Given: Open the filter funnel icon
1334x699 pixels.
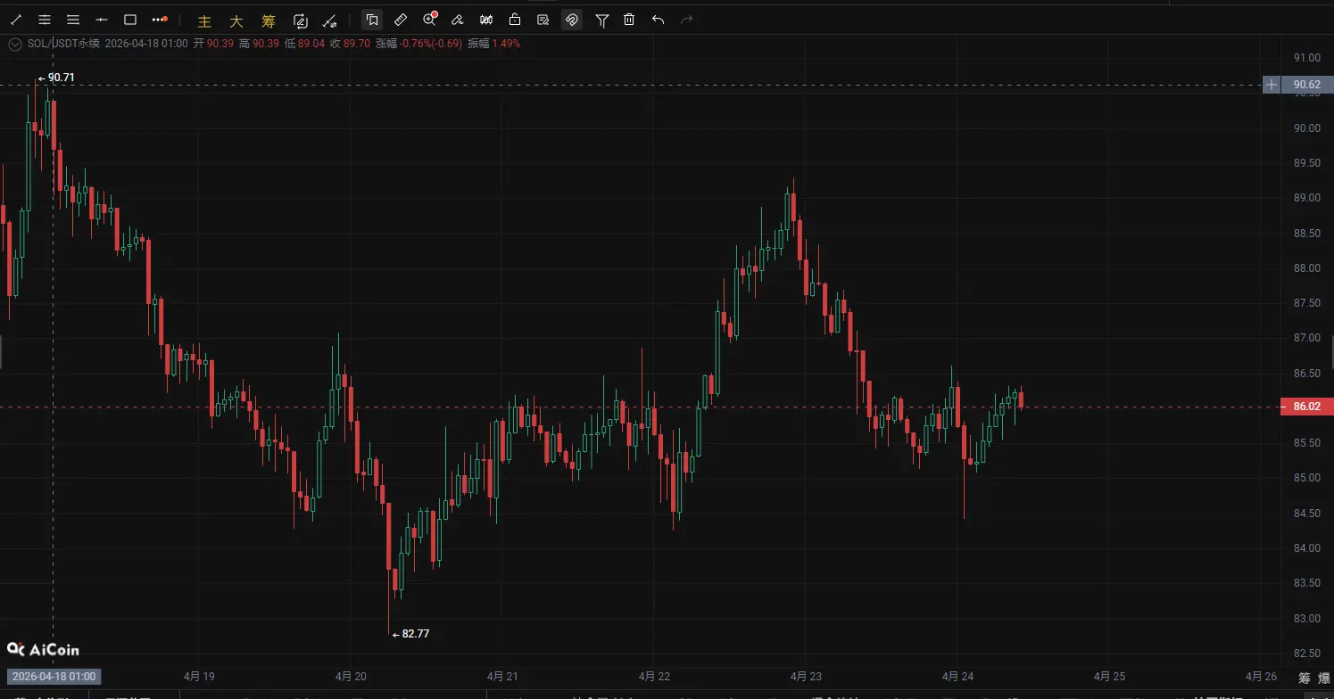Looking at the screenshot, I should (x=602, y=20).
